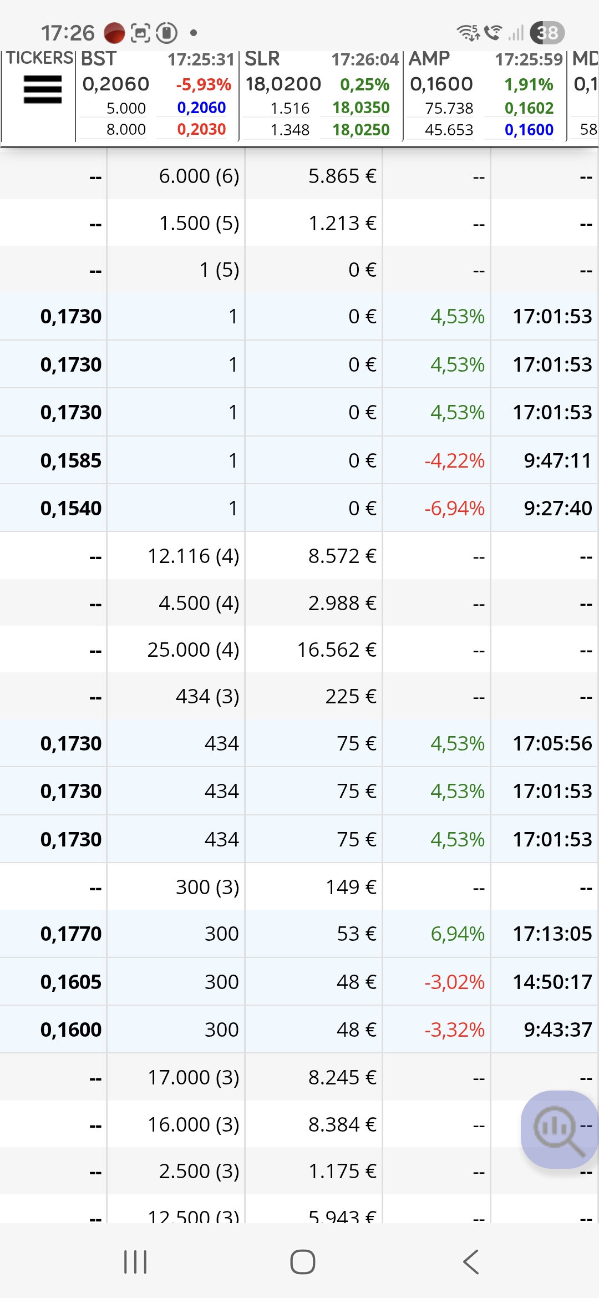Image resolution: width=599 pixels, height=1298 pixels.
Task: Select the SLR ticker card
Action: click(321, 95)
